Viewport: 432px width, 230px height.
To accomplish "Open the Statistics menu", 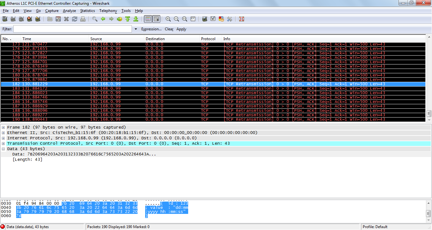I will (88, 11).
